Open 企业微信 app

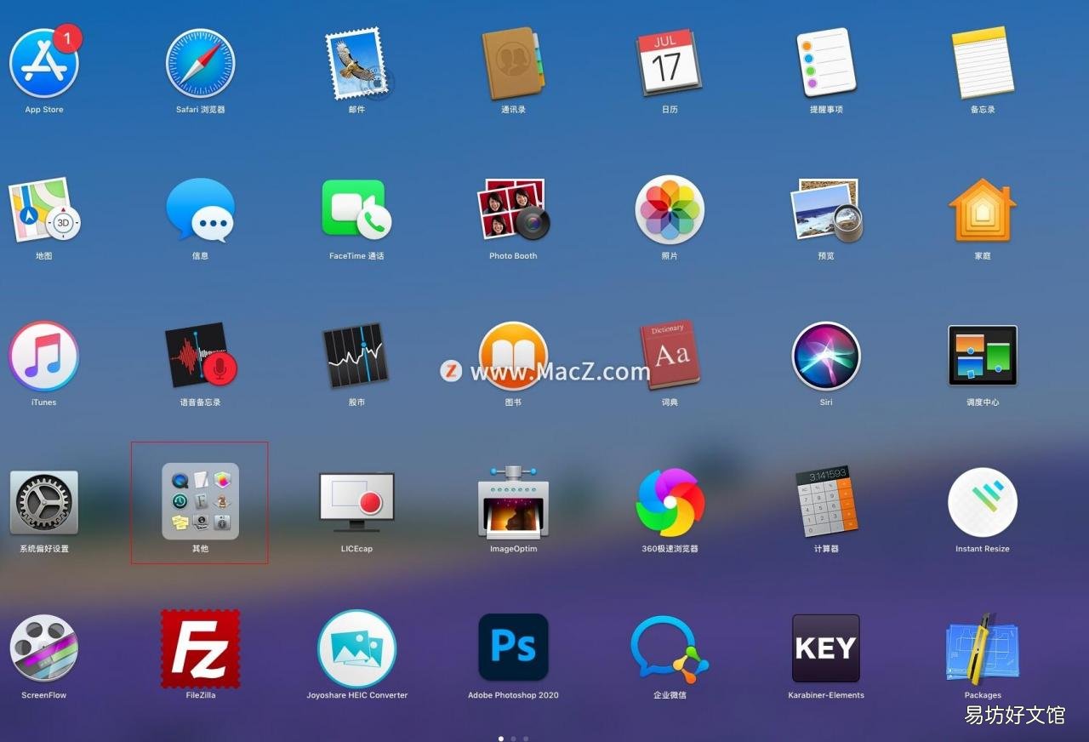click(670, 648)
